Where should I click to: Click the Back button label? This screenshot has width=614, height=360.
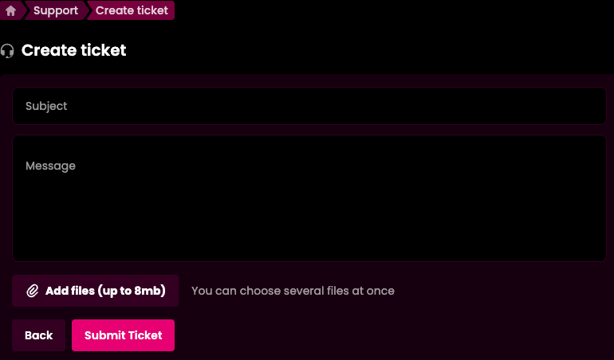pos(39,335)
